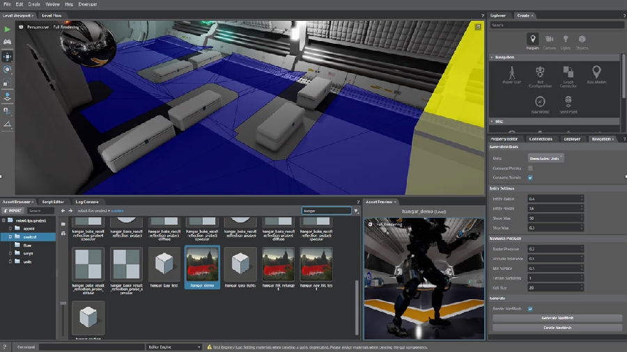Click the gamepad test icon in left toolbar
This screenshot has height=352, width=627.
[x=7, y=42]
